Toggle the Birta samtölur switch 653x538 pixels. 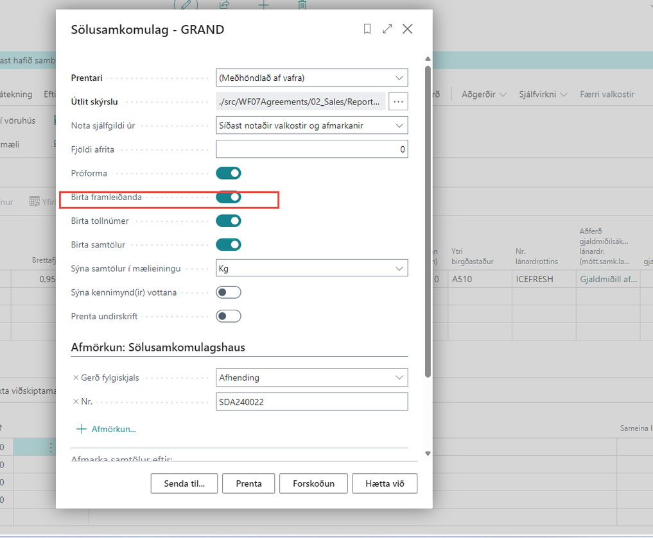tap(228, 244)
